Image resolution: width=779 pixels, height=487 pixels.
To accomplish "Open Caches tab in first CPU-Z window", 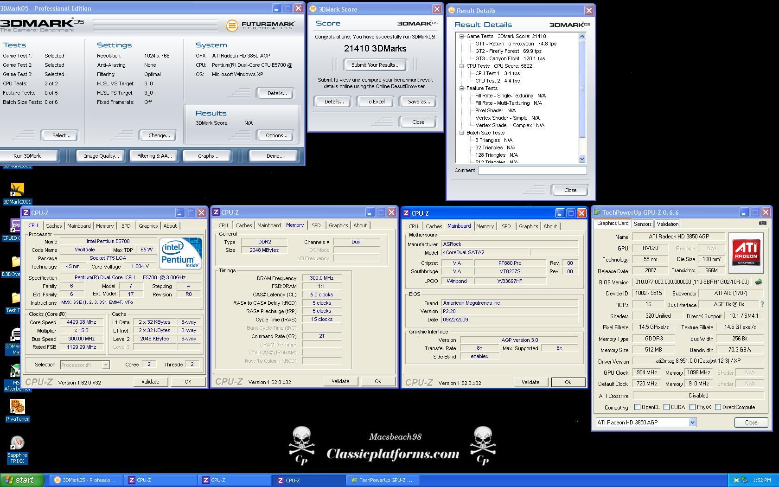I will point(53,226).
